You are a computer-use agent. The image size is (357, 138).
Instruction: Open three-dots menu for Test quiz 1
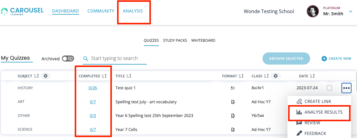[x=346, y=88]
